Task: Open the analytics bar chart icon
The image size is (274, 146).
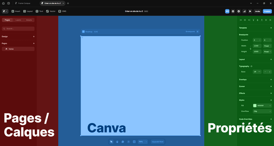Action: 245,11
